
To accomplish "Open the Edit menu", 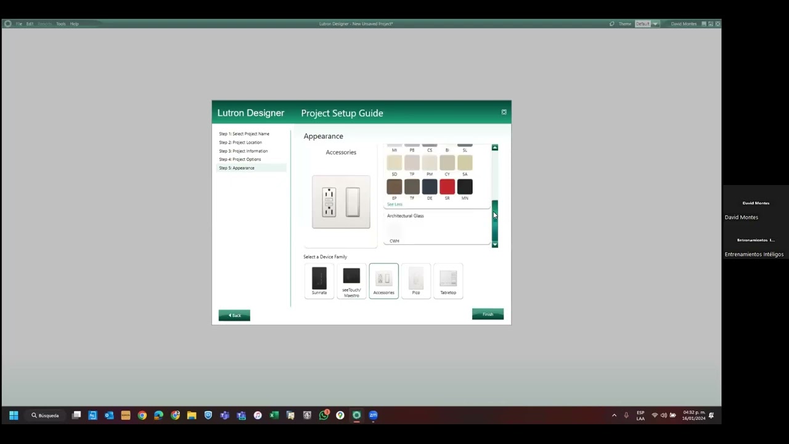I will tap(30, 24).
